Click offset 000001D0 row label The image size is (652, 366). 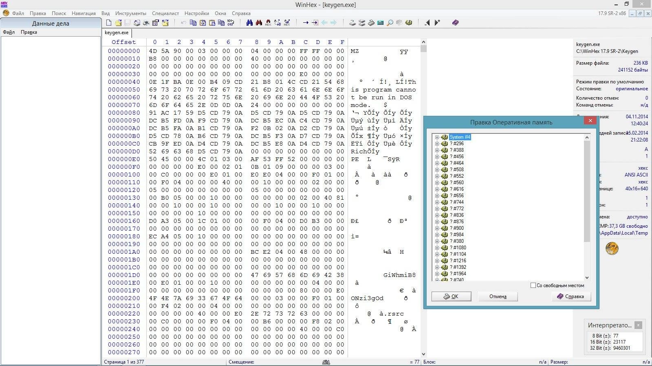pyautogui.click(x=124, y=275)
